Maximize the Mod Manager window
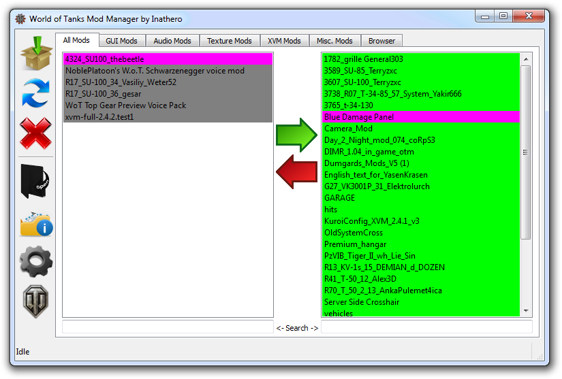 (x=503, y=16)
